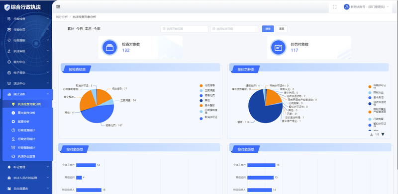Image resolution: width=398 pixels, height=194 pixels.
Task: Toggle fullscreen mode icon in header
Action: 334,7
